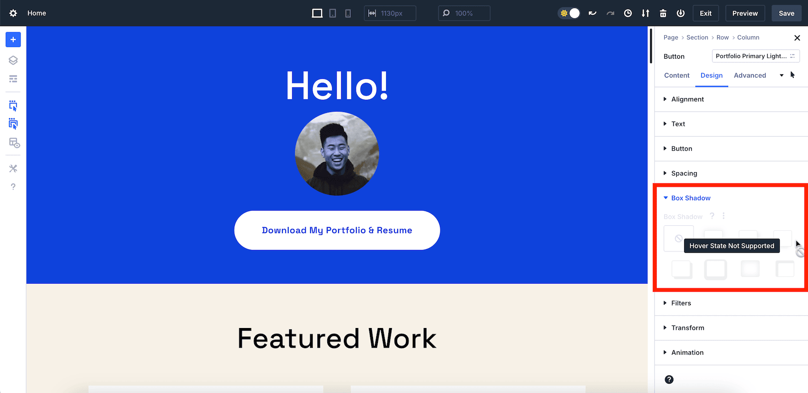Select the grid view eye icon
808x393 pixels.
coord(14,143)
